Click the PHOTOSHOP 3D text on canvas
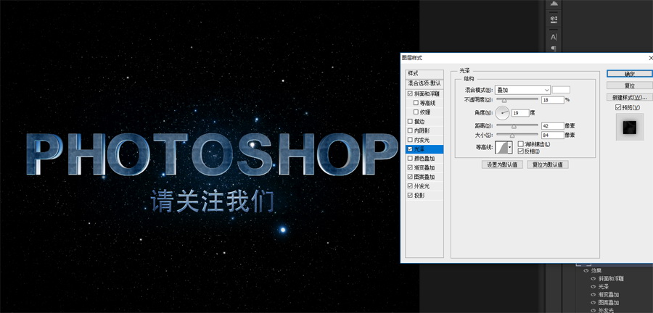This screenshot has width=653, height=313. tap(213, 154)
